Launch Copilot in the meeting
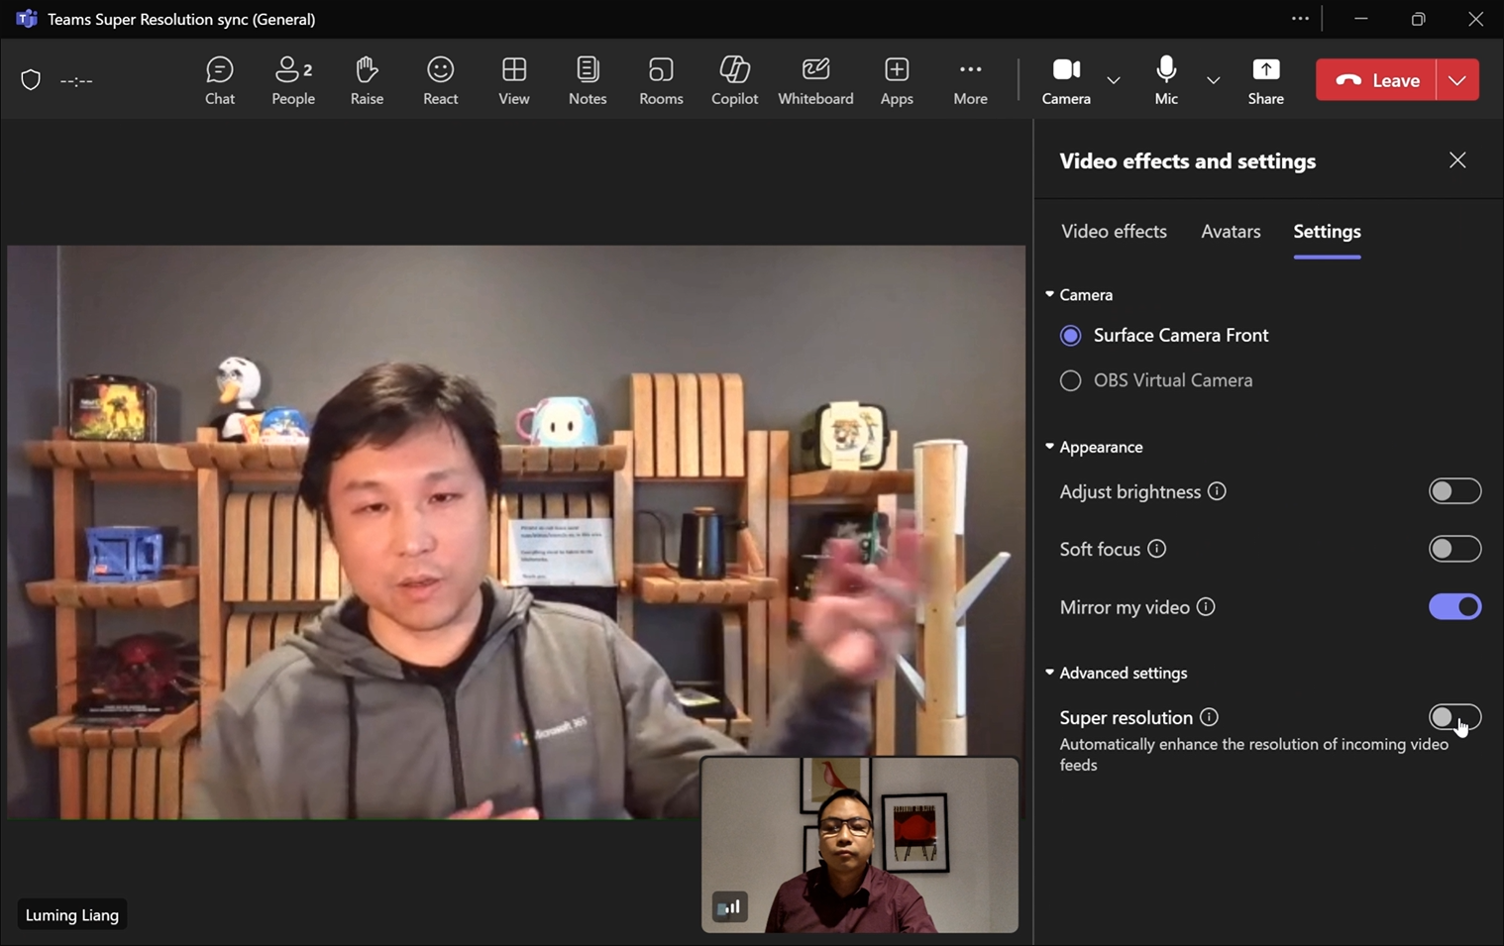Viewport: 1504px width, 946px height. [734, 80]
